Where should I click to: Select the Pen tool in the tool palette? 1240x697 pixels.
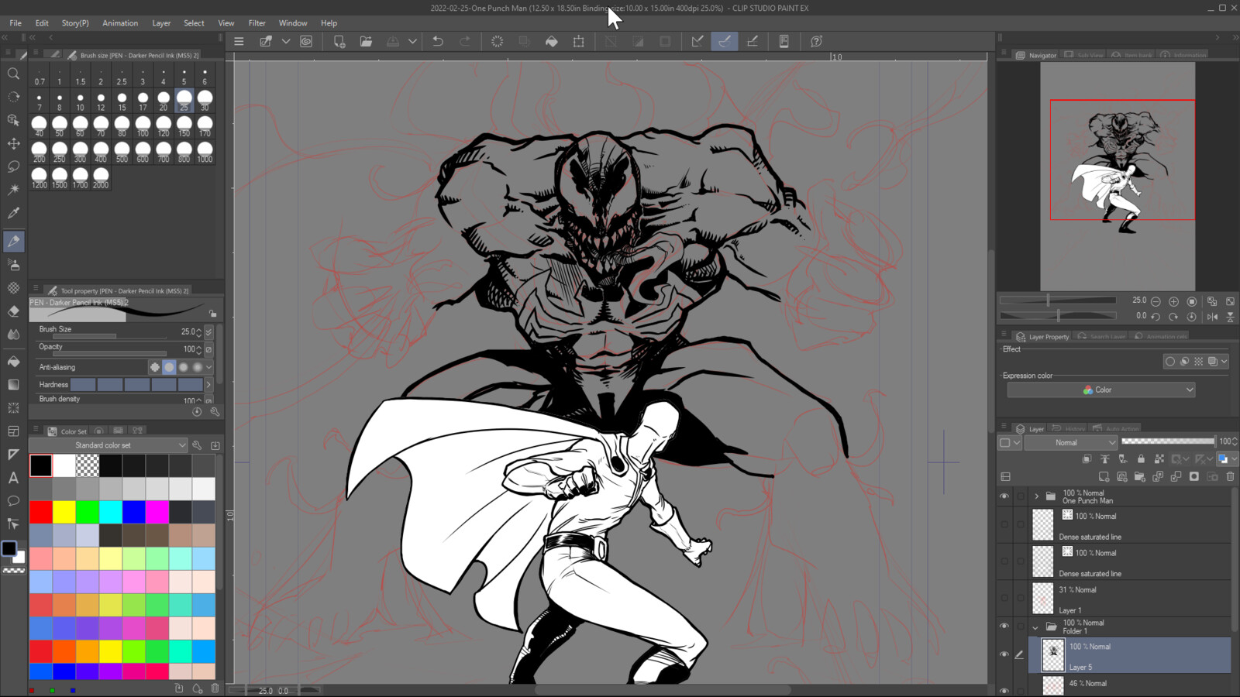[13, 241]
